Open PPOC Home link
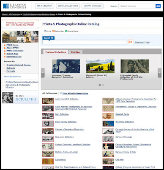This screenshot has width=164, height=170. pyautogui.click(x=12, y=45)
